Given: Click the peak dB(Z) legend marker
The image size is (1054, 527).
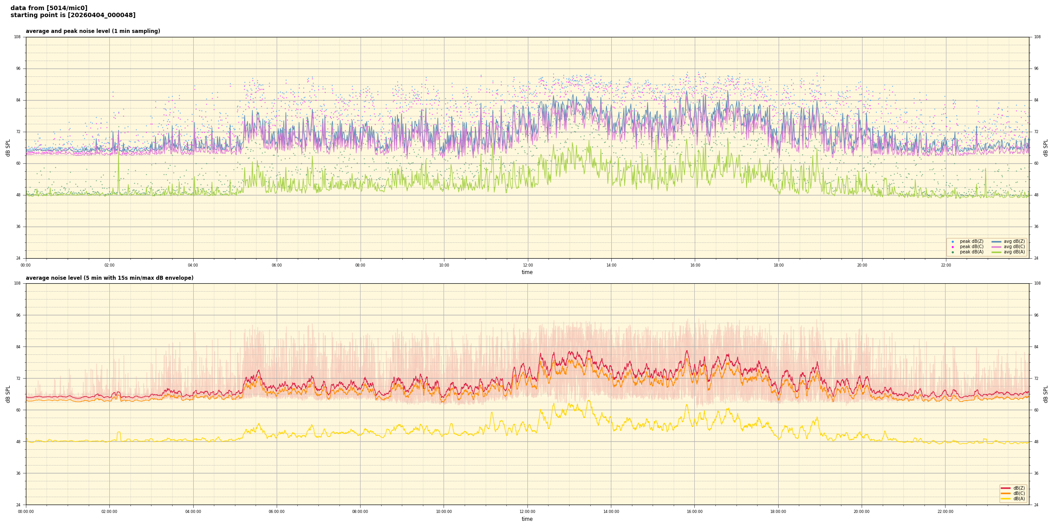Looking at the screenshot, I should click(953, 242).
